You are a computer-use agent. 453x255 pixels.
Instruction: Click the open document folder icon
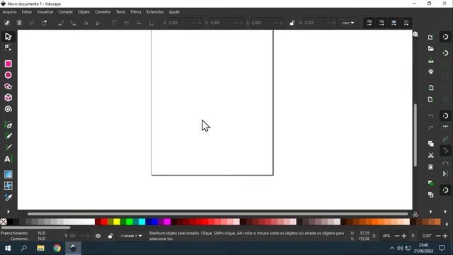click(430, 49)
